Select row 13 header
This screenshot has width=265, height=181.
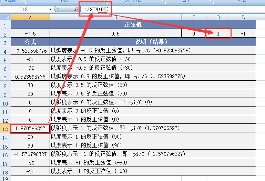(x=5, y=128)
